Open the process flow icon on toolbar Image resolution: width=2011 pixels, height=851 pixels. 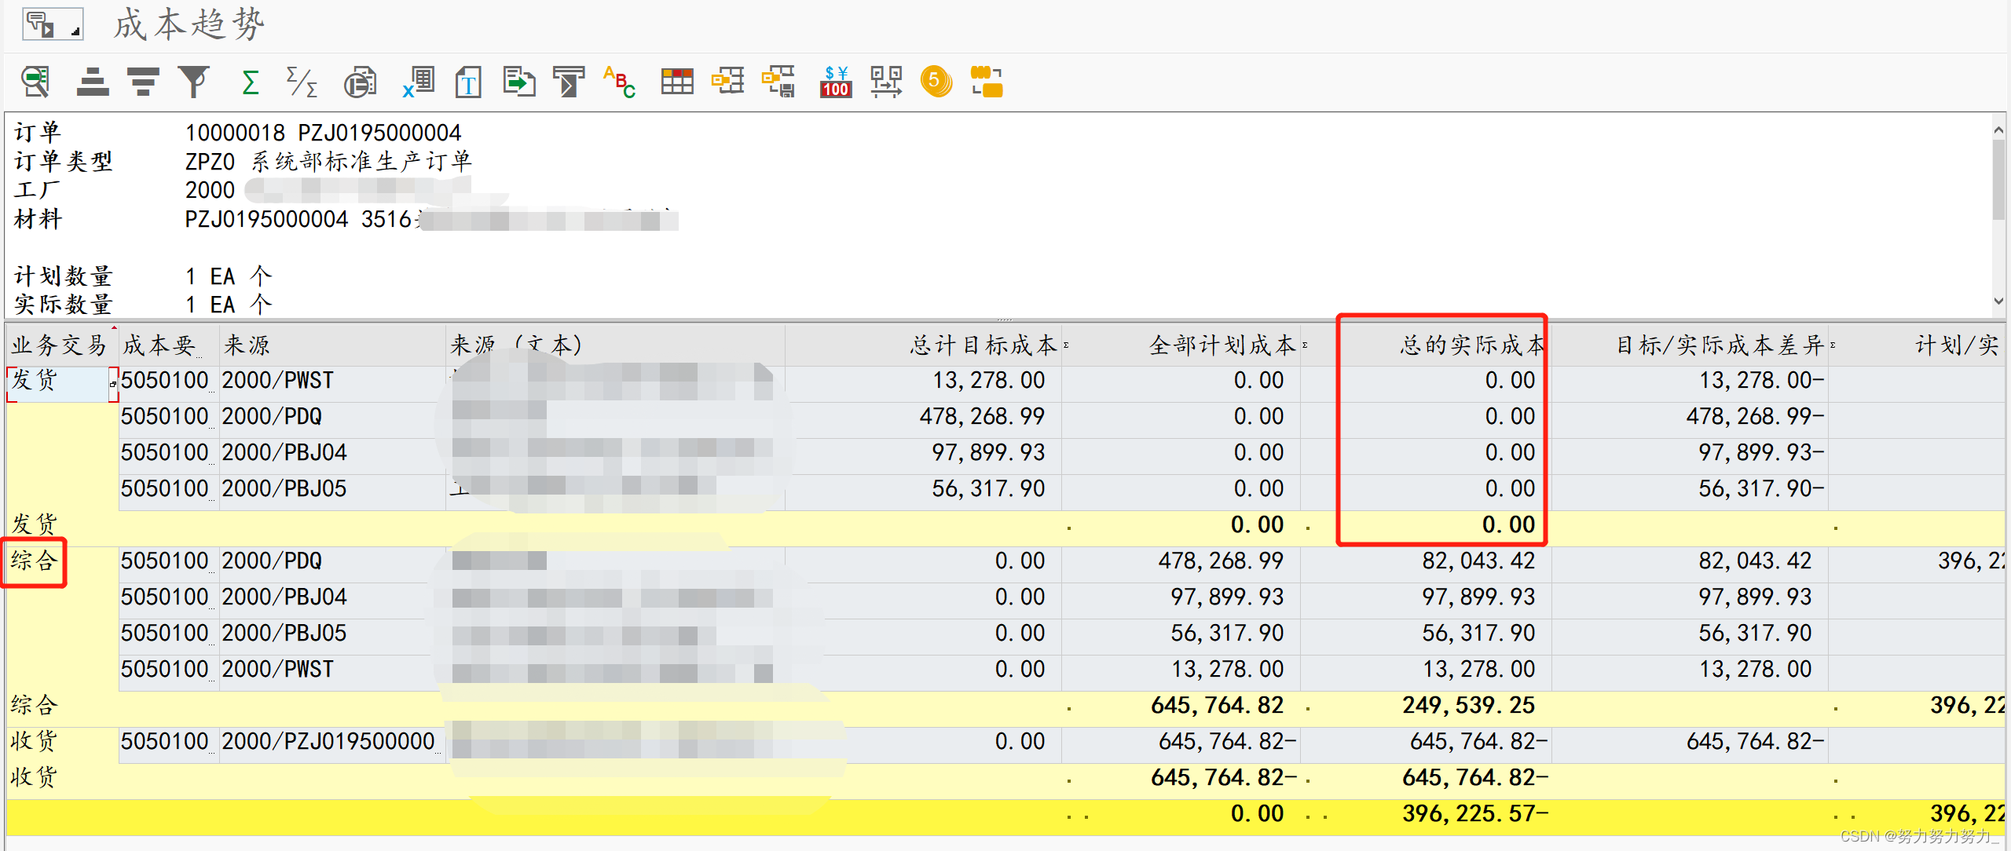point(885,82)
